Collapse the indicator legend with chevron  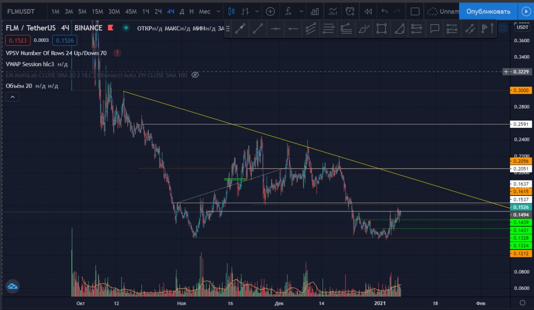click(x=13, y=97)
